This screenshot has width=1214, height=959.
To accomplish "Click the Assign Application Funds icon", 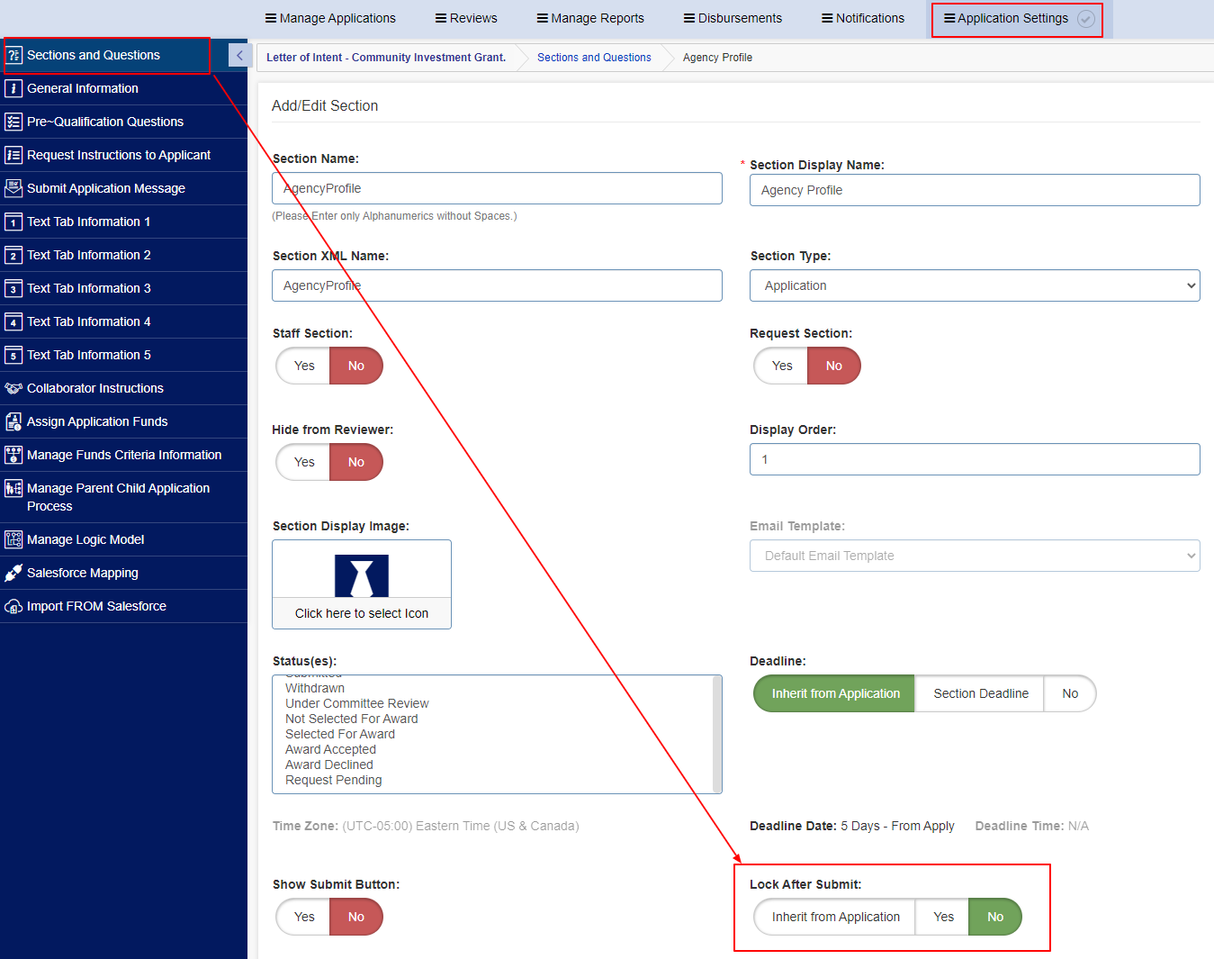I will click(x=13, y=421).
